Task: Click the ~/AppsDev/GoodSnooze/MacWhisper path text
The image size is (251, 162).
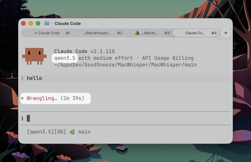Action: click(x=125, y=65)
